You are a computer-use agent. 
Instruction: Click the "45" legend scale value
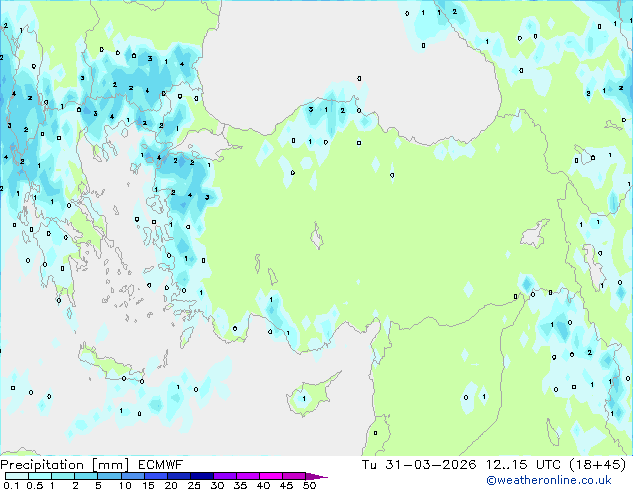(286, 485)
